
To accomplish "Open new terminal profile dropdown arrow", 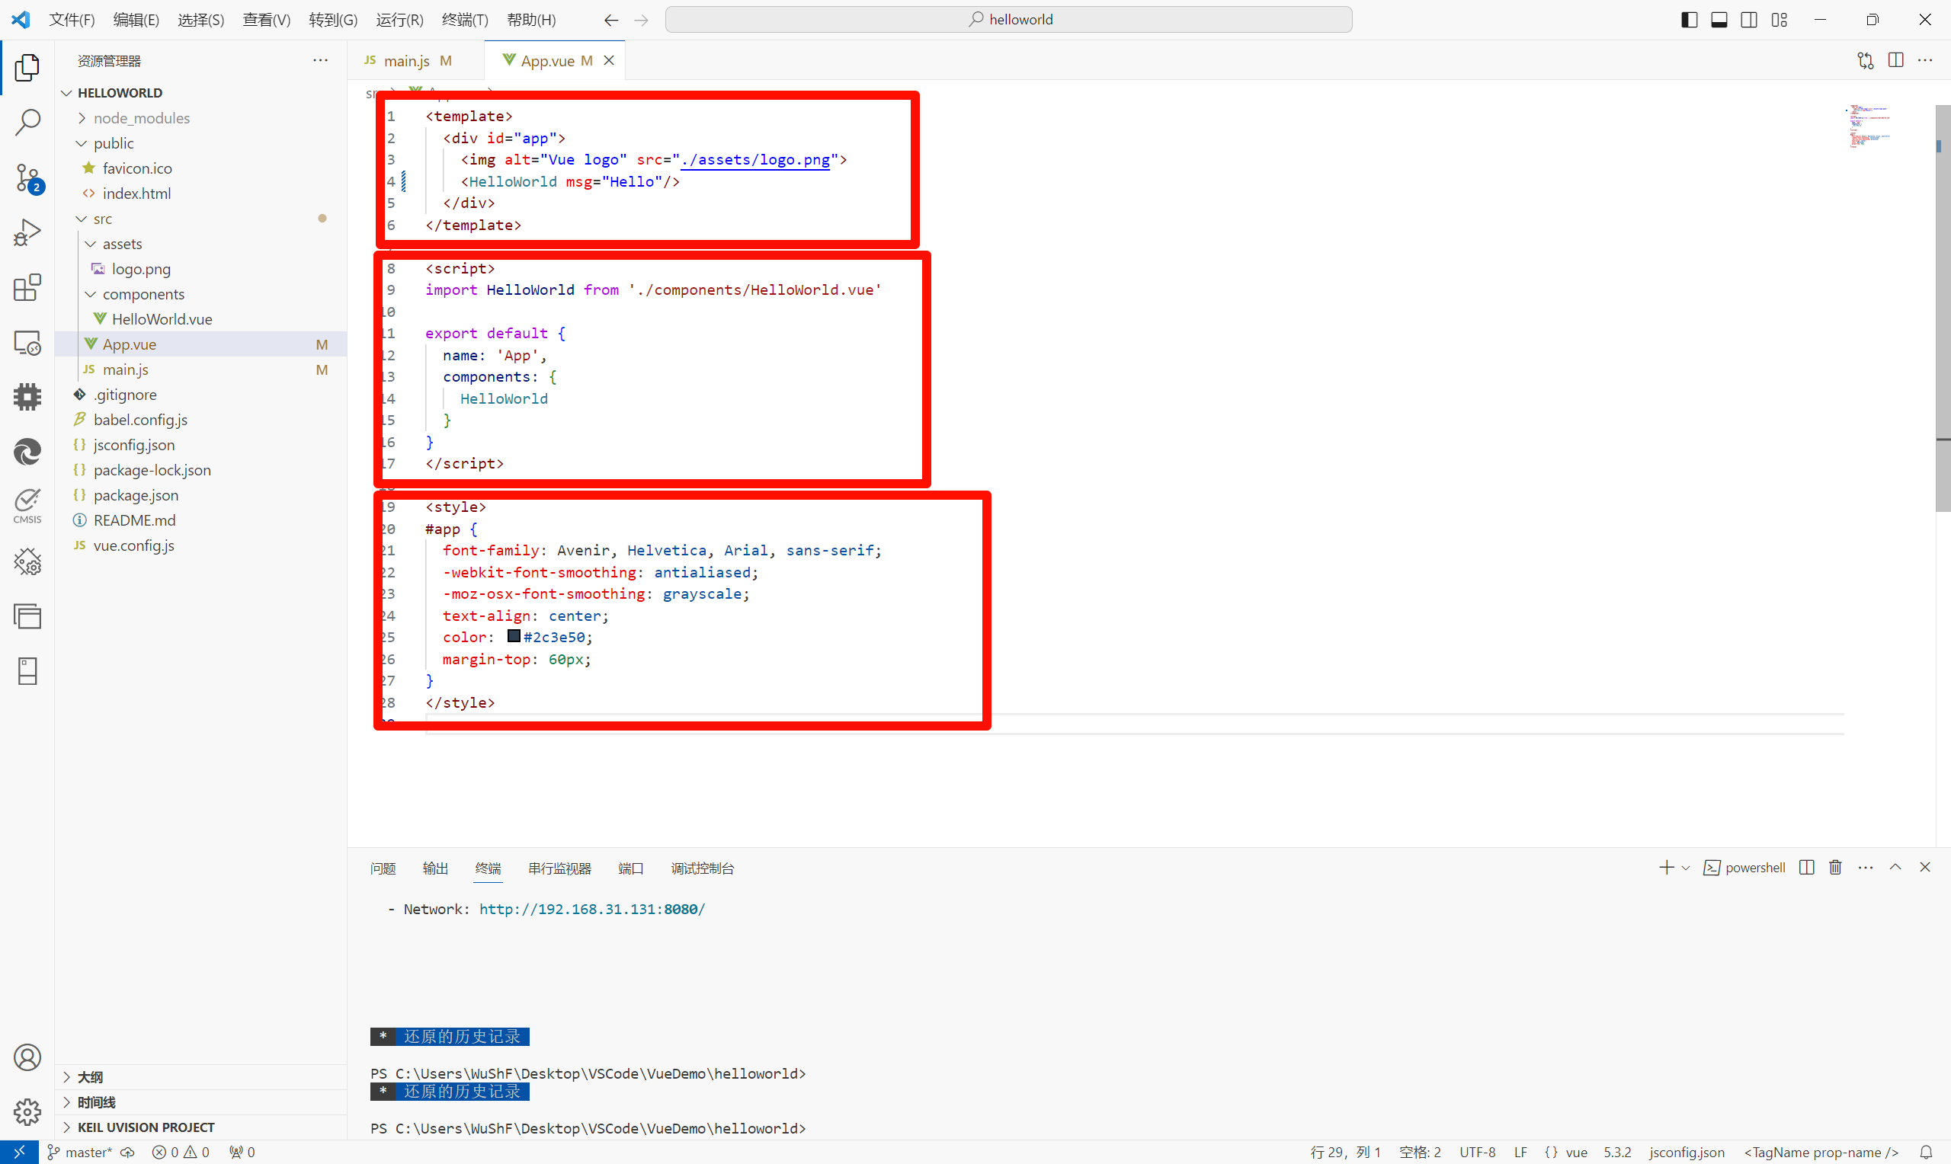I will coord(1685,868).
